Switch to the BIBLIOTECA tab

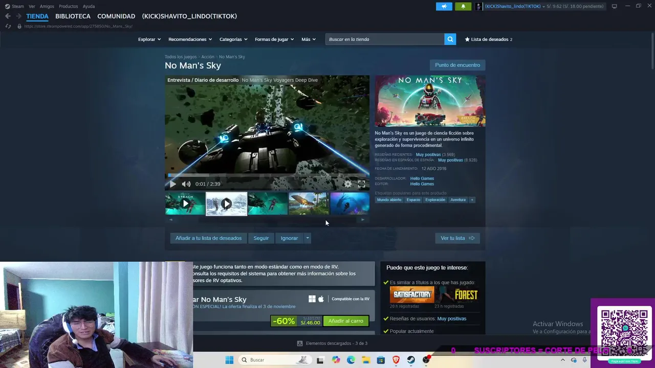pos(73,16)
